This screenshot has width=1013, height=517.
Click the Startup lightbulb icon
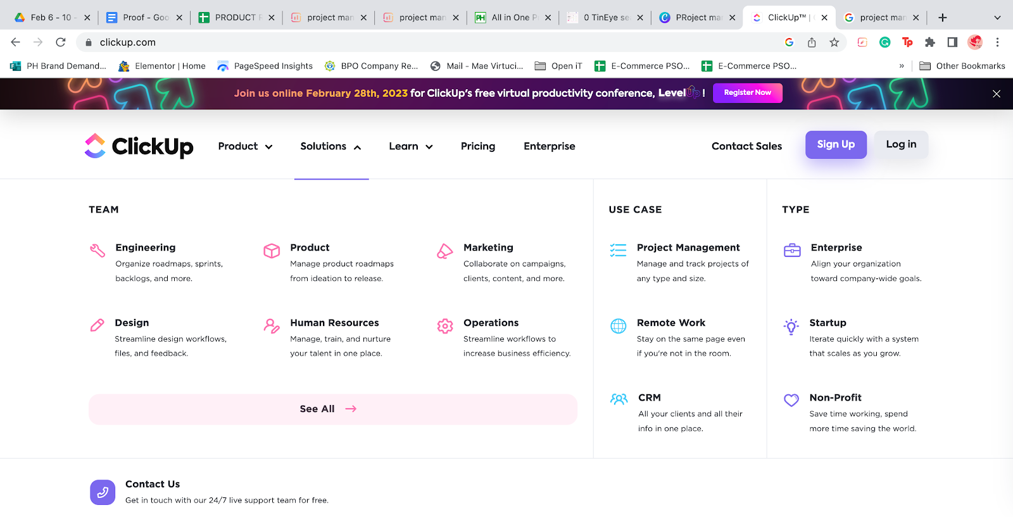pyautogui.click(x=791, y=327)
